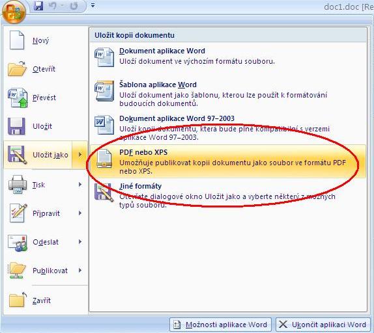Click the Zavřít folder icon
The height and width of the screenshot is (333, 374).
tap(18, 300)
